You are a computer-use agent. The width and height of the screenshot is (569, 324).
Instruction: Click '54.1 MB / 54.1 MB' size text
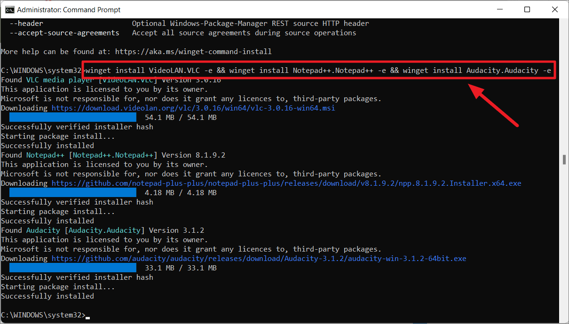click(x=181, y=118)
